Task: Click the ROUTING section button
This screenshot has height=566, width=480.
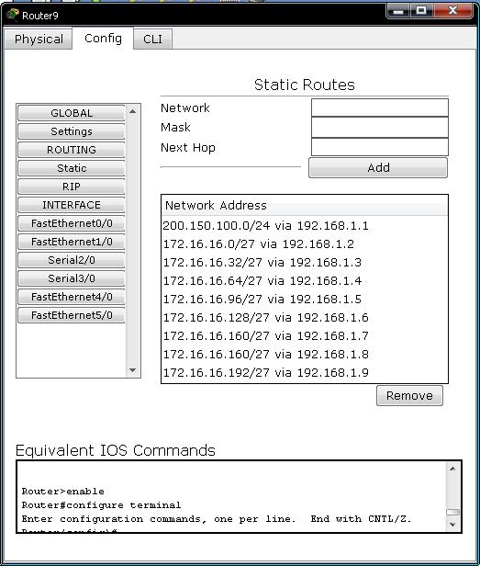Action: pyautogui.click(x=72, y=150)
